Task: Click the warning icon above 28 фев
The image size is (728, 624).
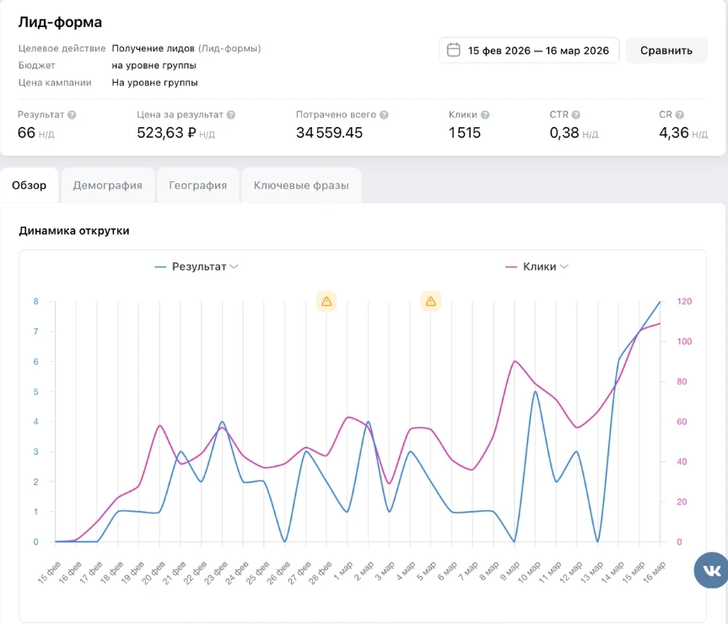Action: (326, 302)
